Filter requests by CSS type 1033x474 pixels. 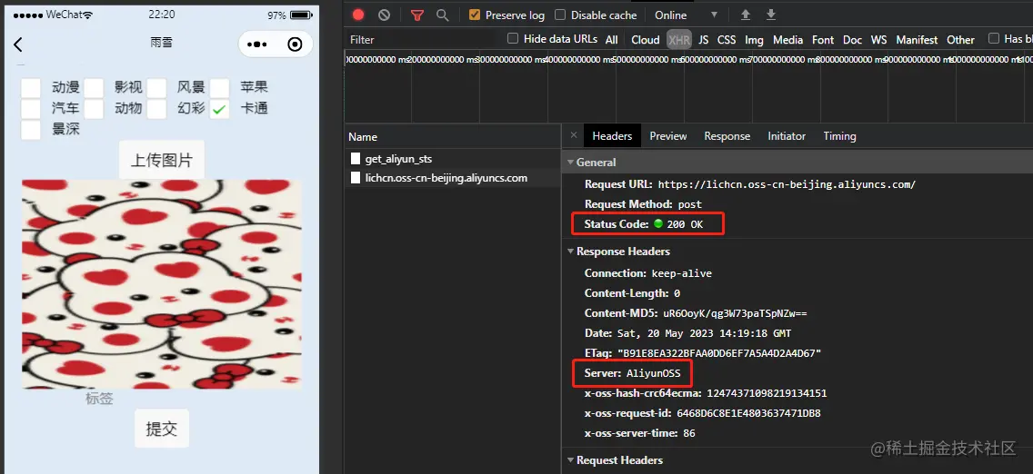click(727, 39)
